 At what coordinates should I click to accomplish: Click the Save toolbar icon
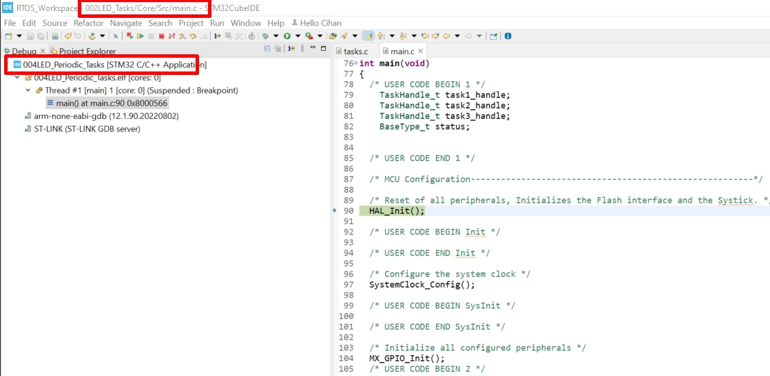click(x=30, y=36)
